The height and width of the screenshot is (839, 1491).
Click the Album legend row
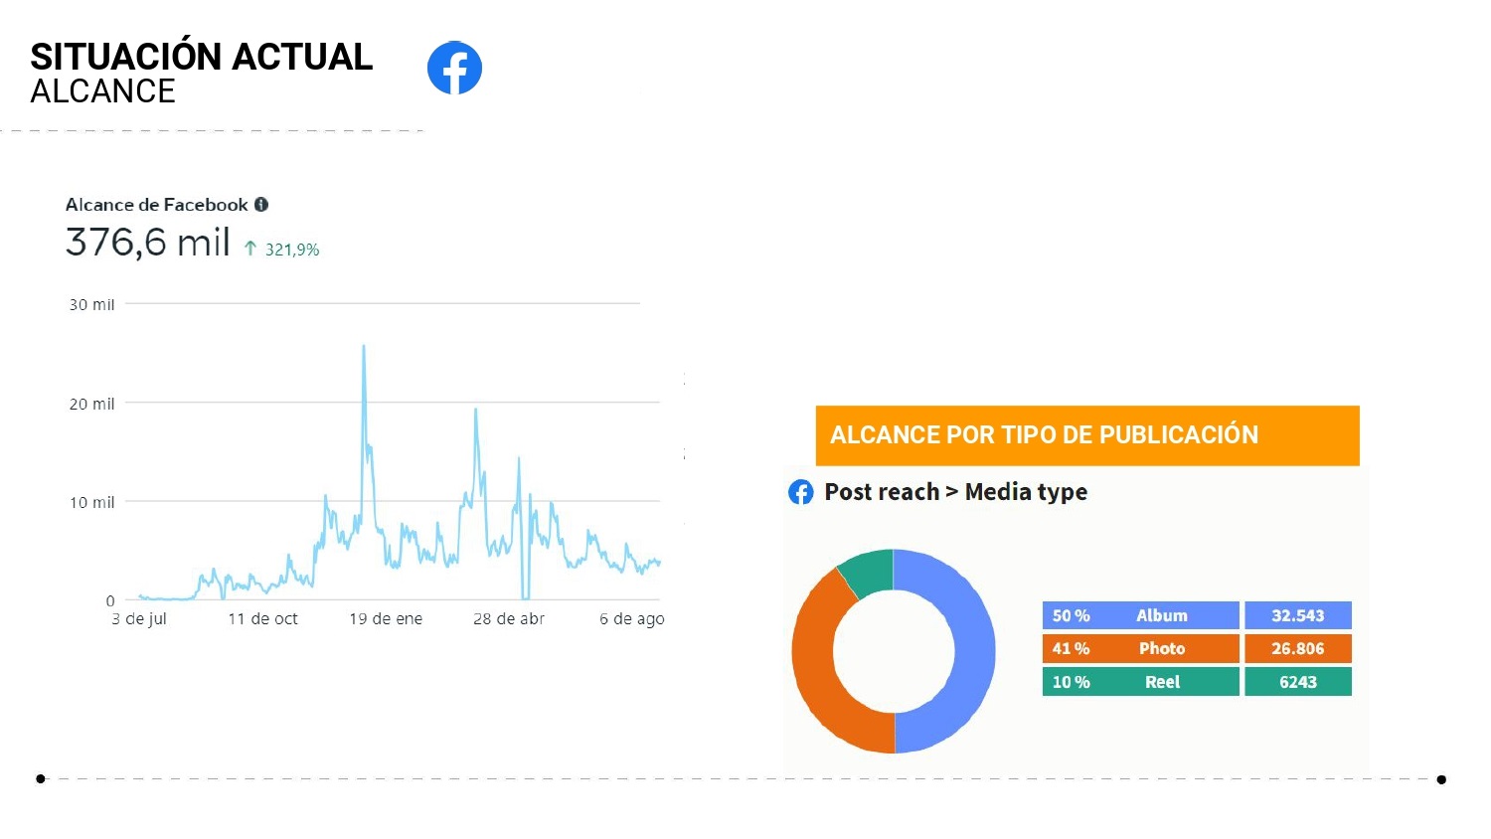pyautogui.click(x=1140, y=615)
